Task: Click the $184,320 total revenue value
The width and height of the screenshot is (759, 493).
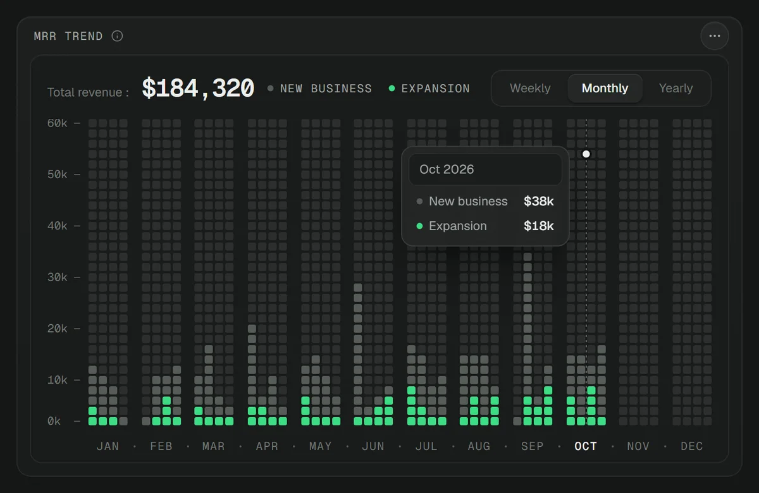Action: point(197,88)
